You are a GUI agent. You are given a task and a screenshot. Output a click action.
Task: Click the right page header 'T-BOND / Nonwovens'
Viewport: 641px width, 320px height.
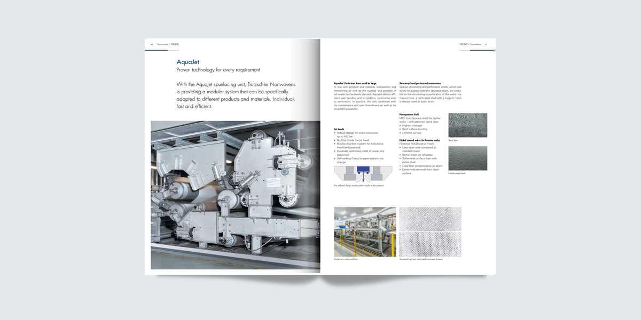click(x=470, y=44)
